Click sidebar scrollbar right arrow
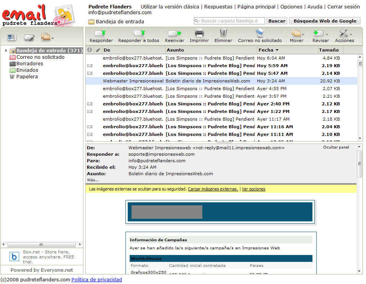The height and width of the screenshot is (284, 366). click(x=80, y=245)
